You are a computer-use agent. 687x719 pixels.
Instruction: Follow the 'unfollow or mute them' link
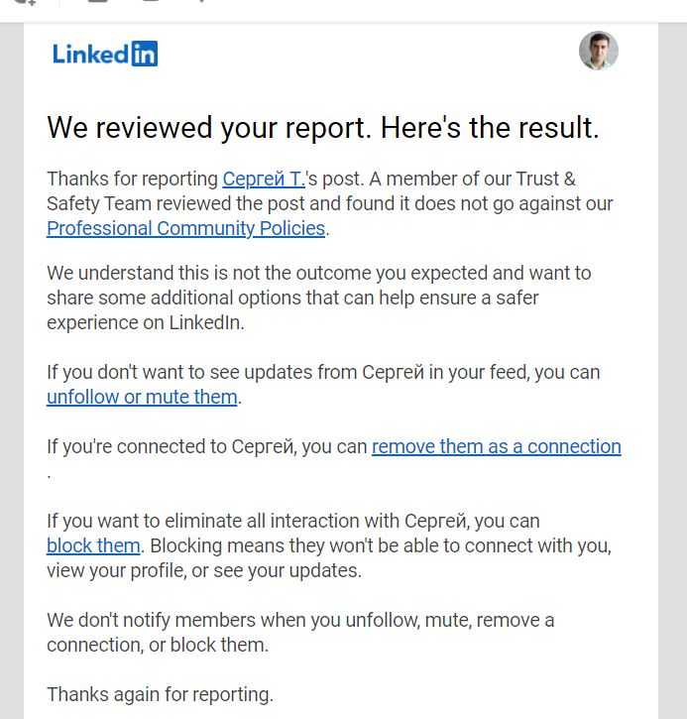[x=142, y=397]
